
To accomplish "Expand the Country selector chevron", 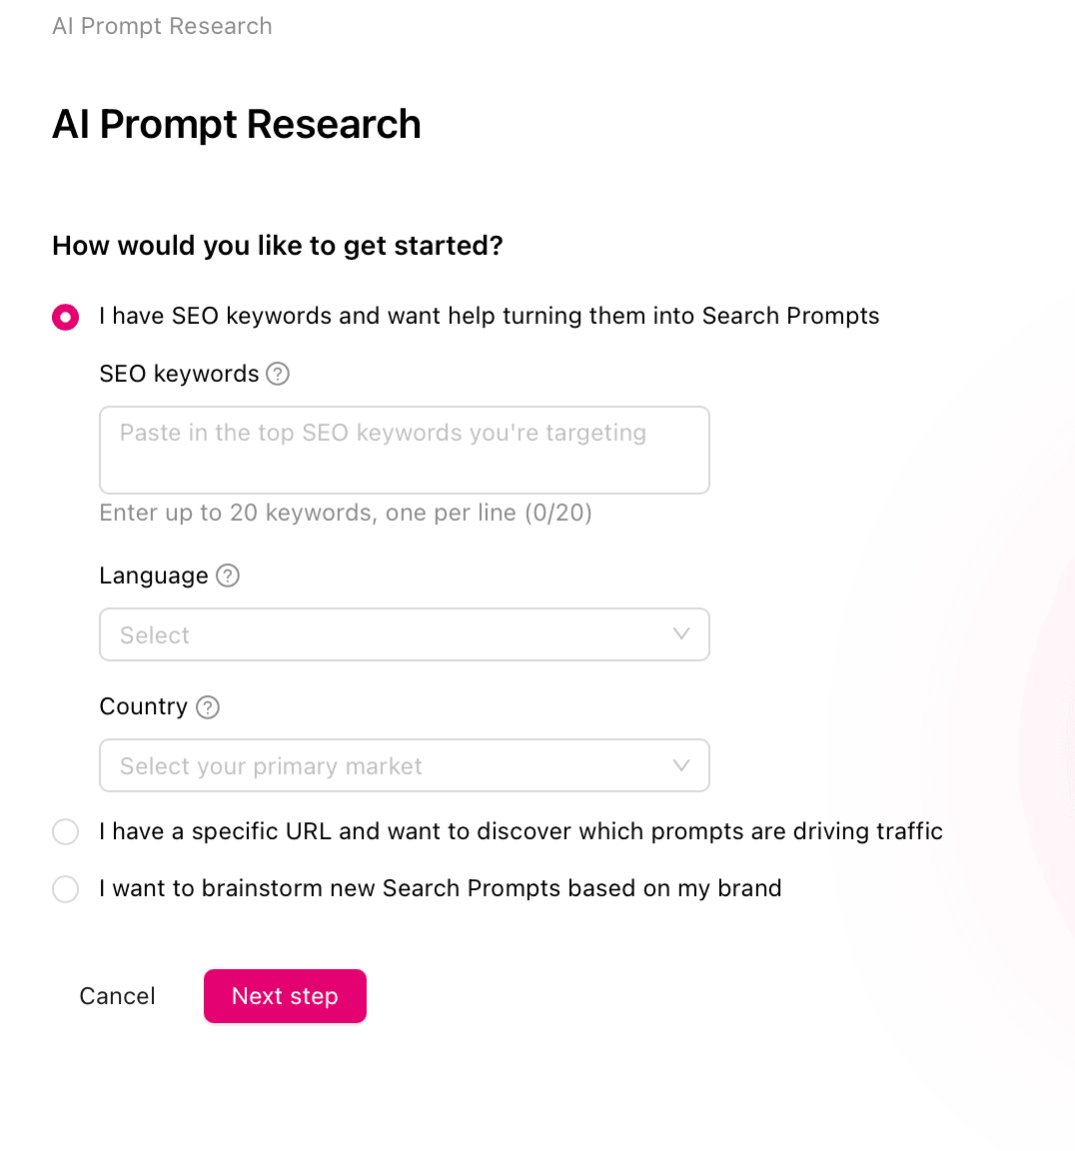I will (681, 765).
